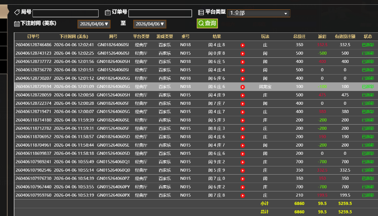Click the 小计 subtotal label
Image resolution: width=378 pixels, height=216 pixels.
pos(265,203)
